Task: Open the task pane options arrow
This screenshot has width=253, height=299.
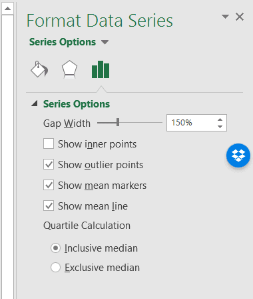Action: pos(225,17)
